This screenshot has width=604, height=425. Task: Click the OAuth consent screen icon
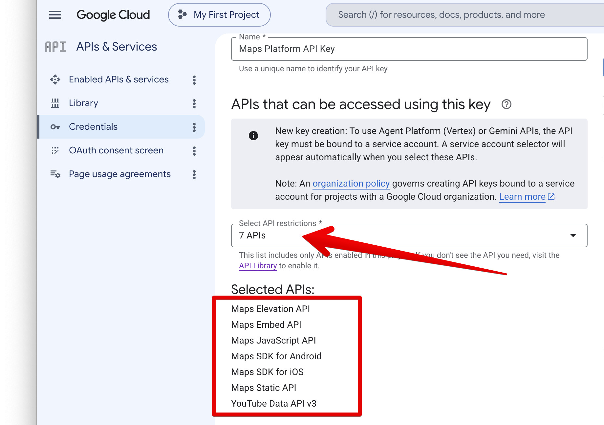(55, 150)
